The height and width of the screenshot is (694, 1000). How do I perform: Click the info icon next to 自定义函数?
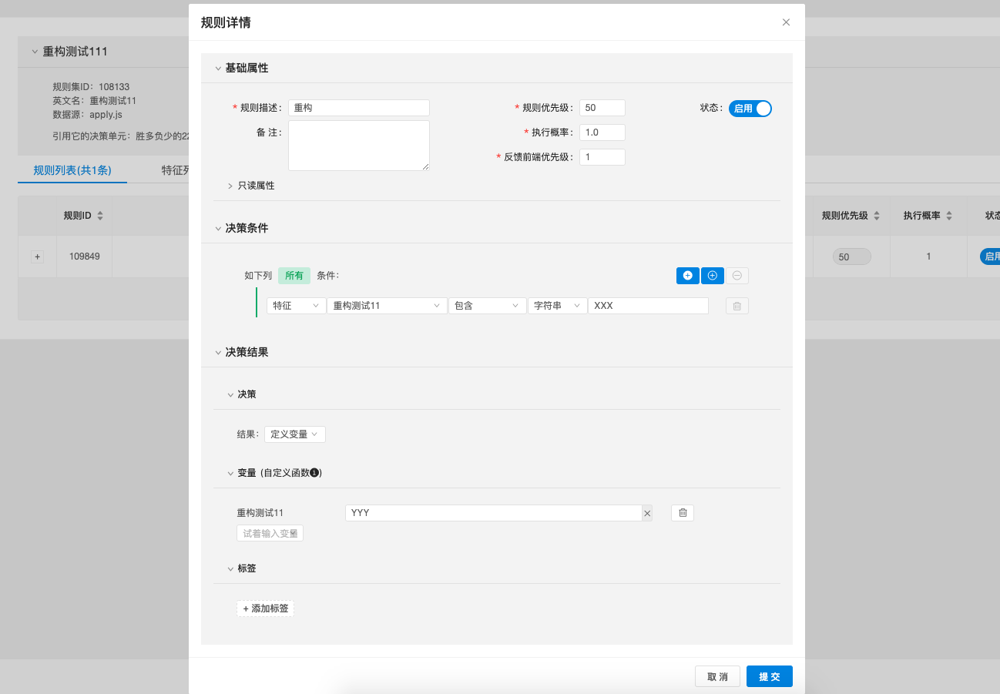(x=314, y=473)
